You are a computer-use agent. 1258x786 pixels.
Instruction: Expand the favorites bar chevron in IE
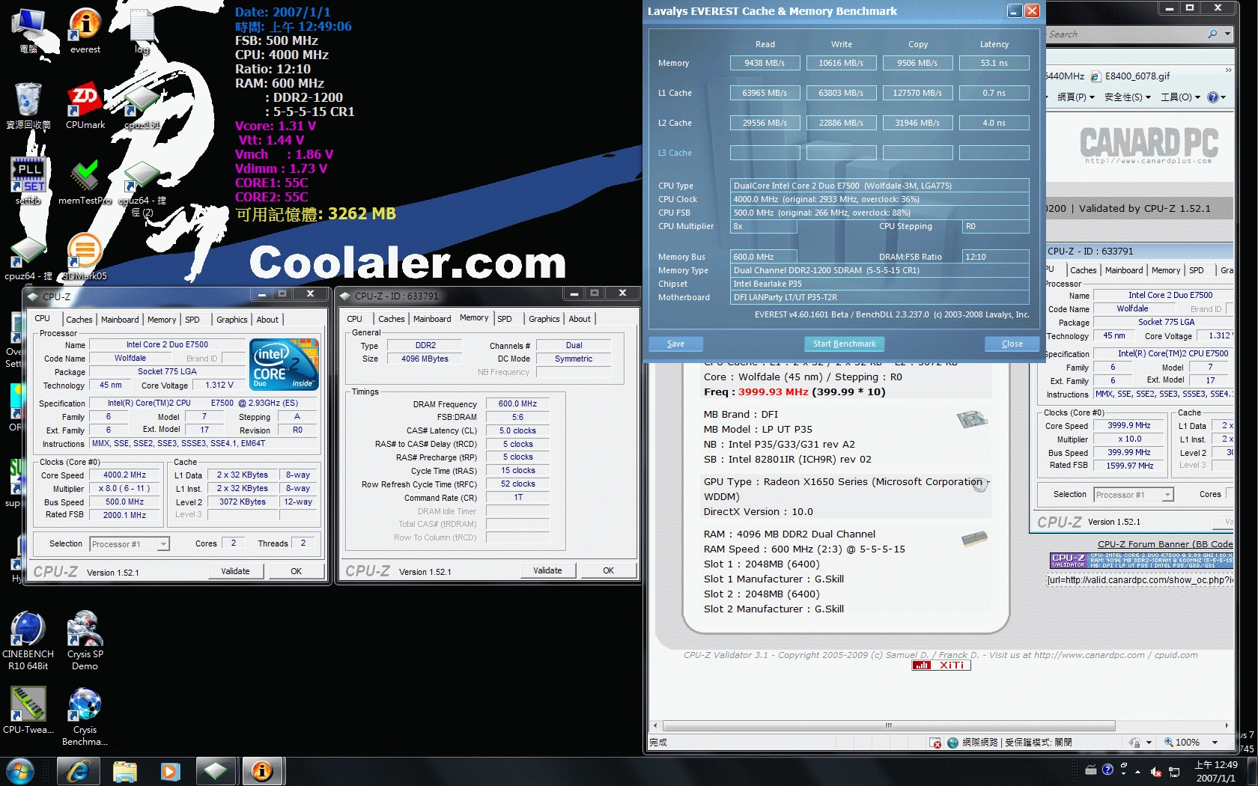1228,70
